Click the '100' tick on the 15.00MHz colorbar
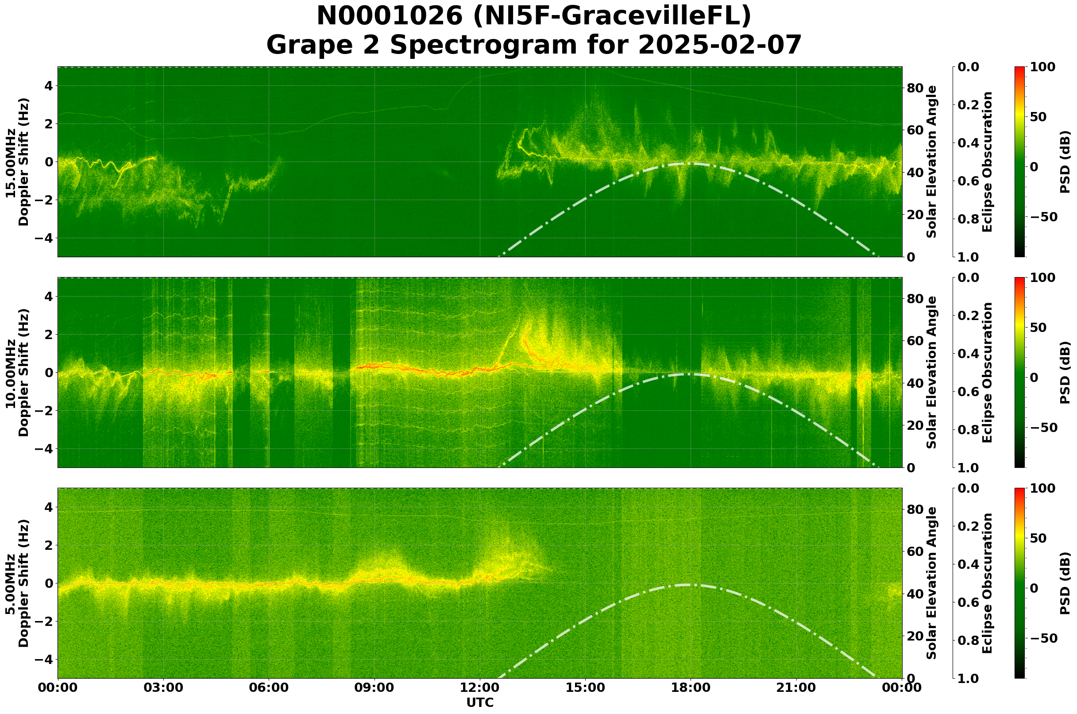Screen dimensions: 1077x714 (x=1043, y=67)
